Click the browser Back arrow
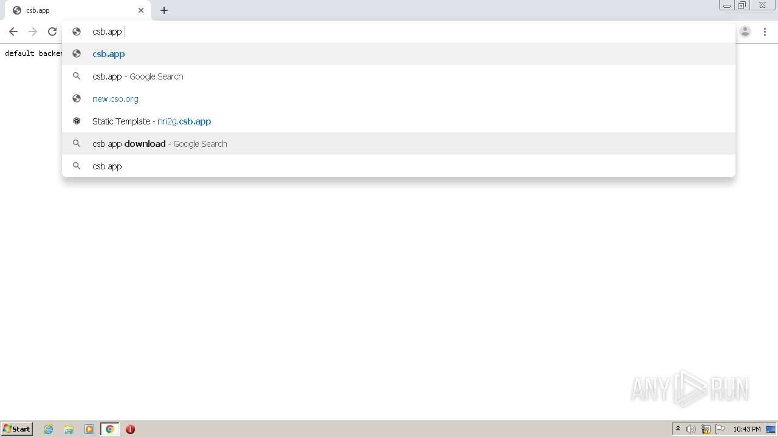 [13, 32]
